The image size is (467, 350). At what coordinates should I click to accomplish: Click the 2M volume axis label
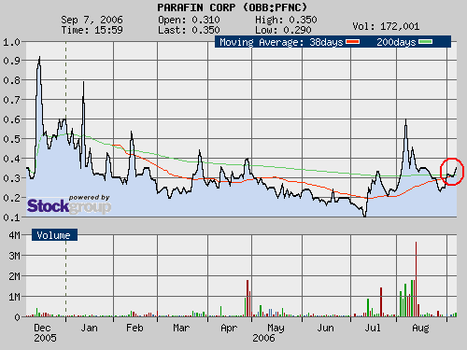[x=14, y=276]
